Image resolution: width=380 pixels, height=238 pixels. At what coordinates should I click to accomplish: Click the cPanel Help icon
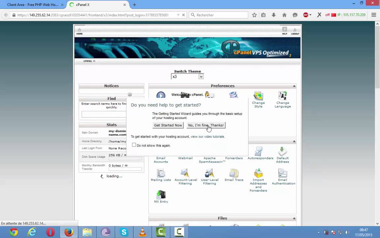pos(285,31)
